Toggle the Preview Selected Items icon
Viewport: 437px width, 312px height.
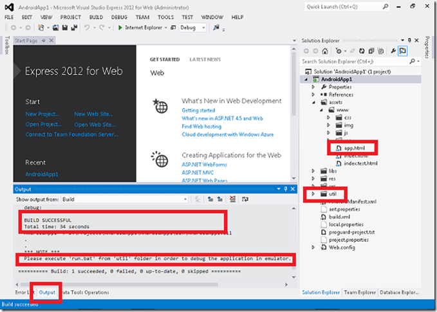[x=402, y=51]
